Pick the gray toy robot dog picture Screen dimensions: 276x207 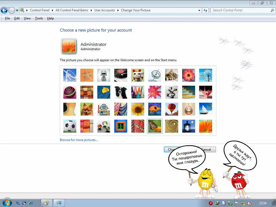(x=104, y=75)
